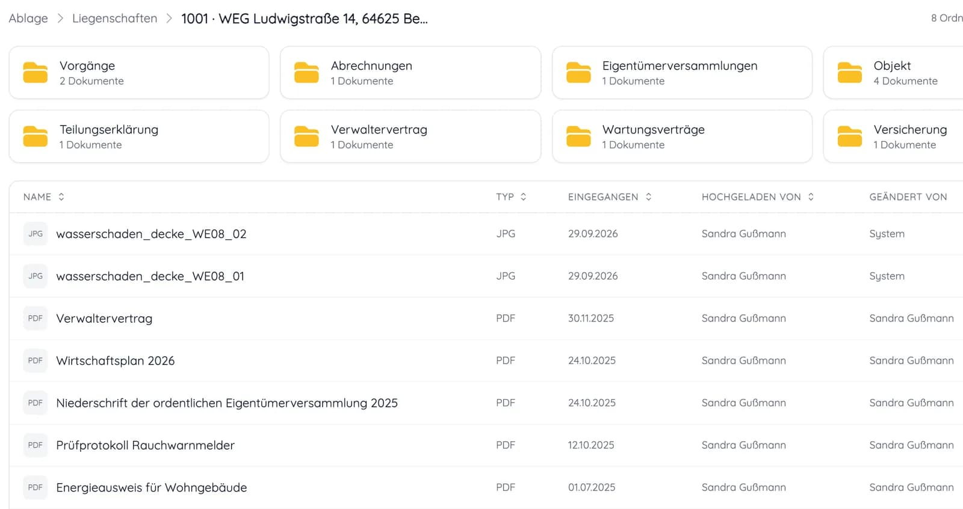Open file wasserschaden_decke_WE08_01
Viewport: 963px width, 509px height.
coord(150,276)
